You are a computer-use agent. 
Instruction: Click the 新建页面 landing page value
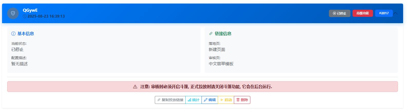coord(217,50)
